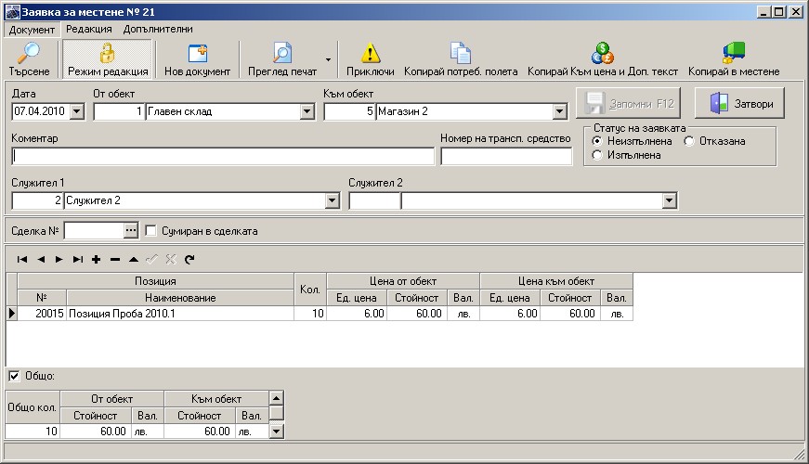Click the post checkmark icon in navigator
Image resolution: width=809 pixels, height=464 pixels.
(x=151, y=259)
